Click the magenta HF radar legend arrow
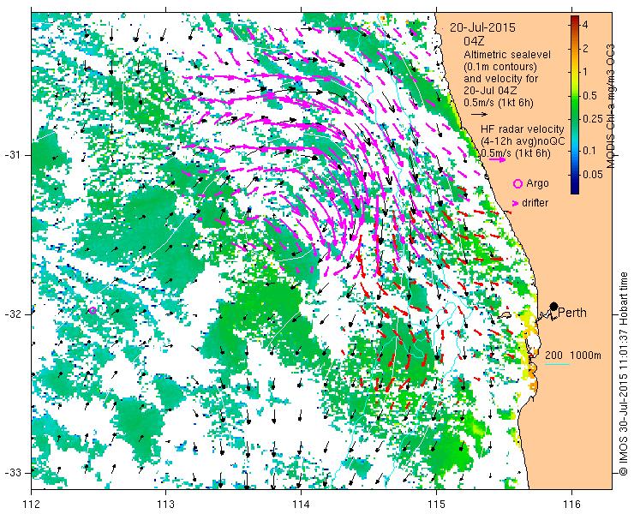The image size is (634, 514). click(498, 159)
